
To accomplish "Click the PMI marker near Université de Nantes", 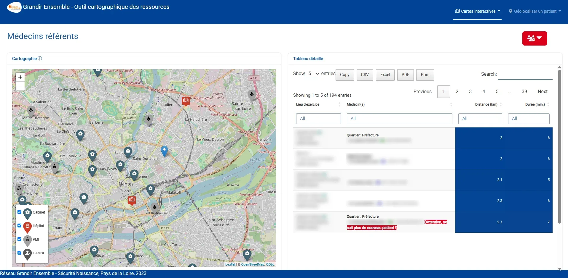I will click(149, 120).
